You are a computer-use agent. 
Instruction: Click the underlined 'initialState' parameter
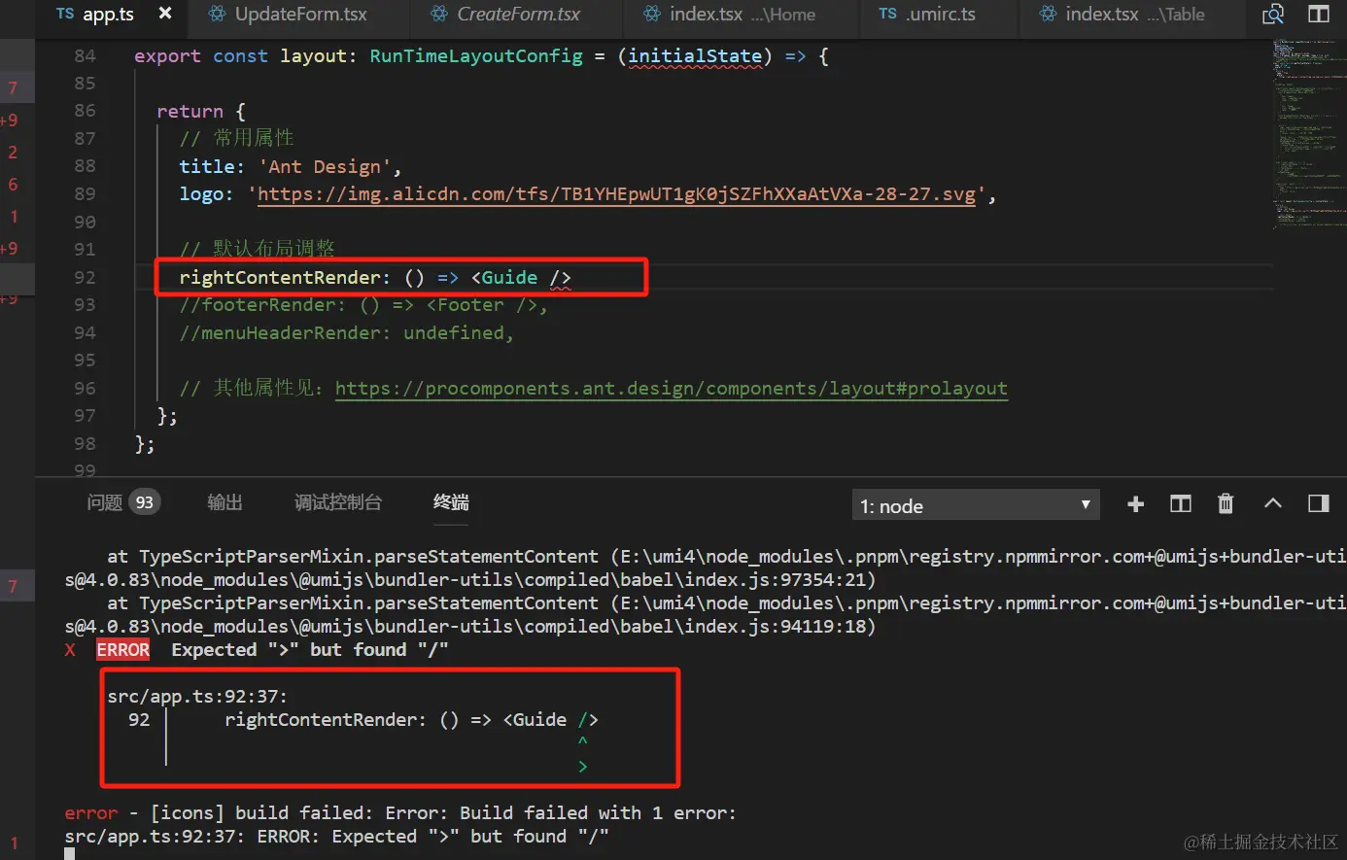coord(695,56)
